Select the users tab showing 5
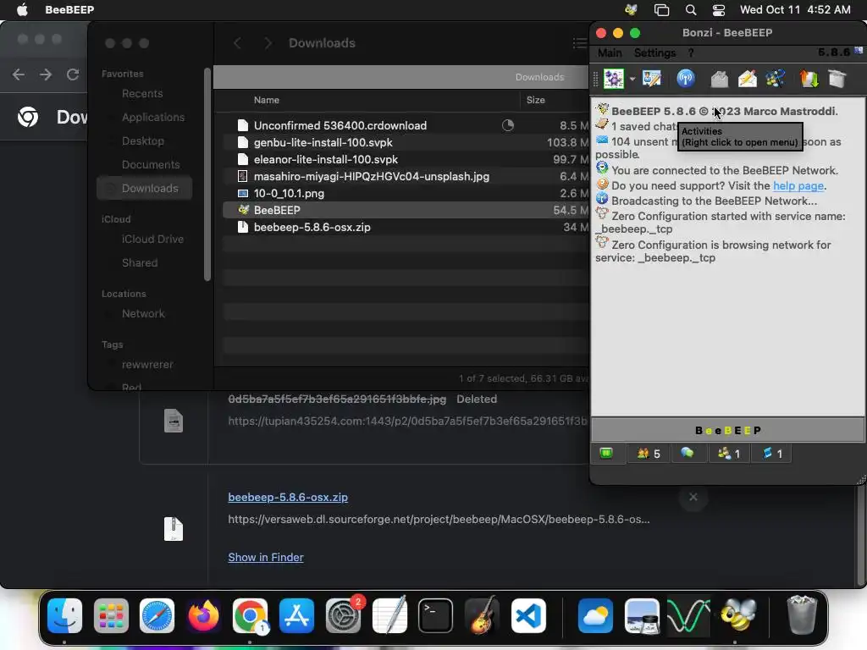This screenshot has height=650, width=867. click(649, 454)
